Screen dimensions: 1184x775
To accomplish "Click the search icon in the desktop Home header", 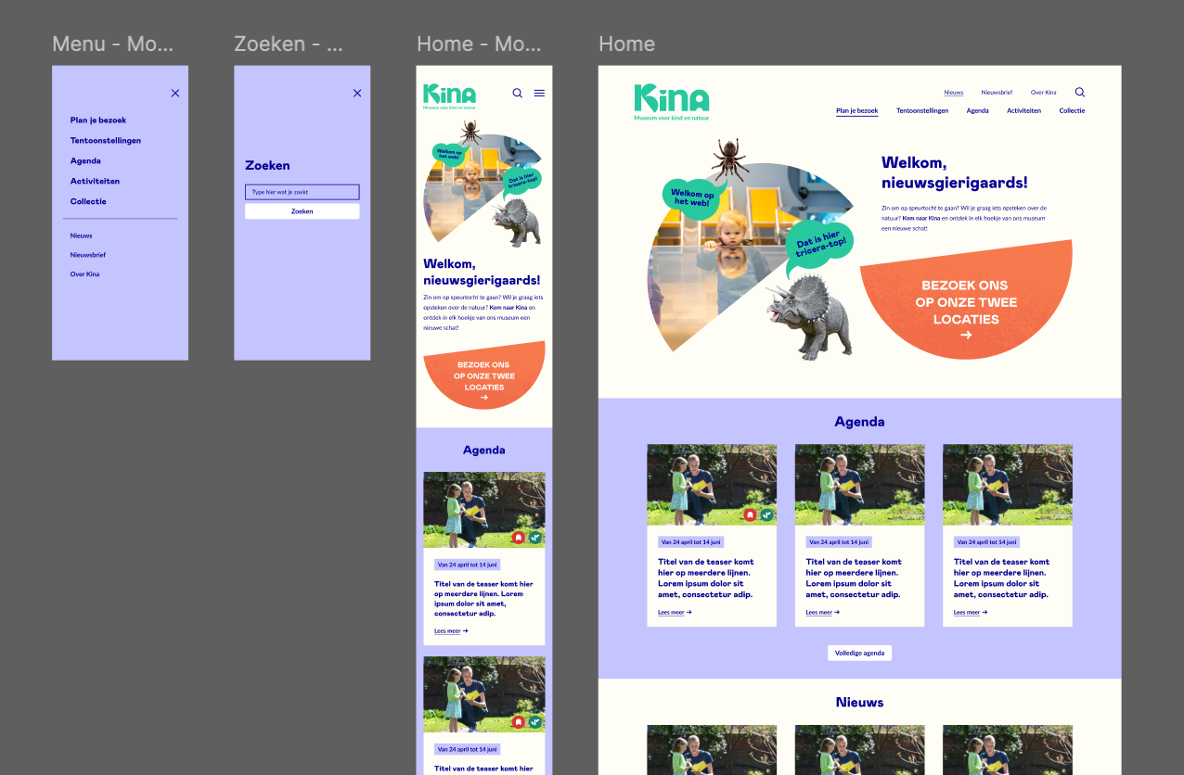I will 1080,93.
